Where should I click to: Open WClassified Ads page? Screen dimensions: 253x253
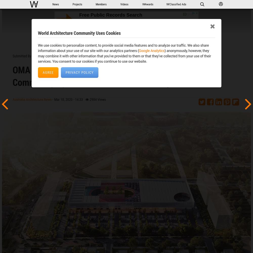[176, 4]
